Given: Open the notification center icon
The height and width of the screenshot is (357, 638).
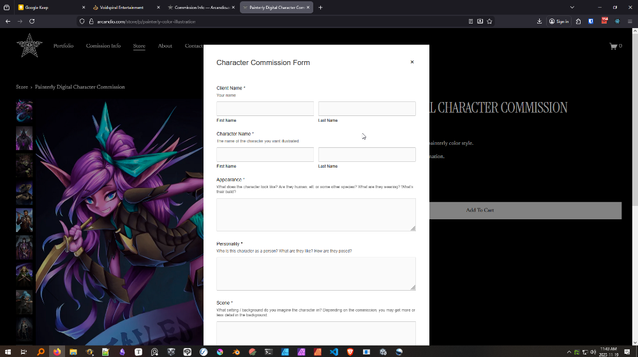Looking at the screenshot, I should tap(627, 352).
